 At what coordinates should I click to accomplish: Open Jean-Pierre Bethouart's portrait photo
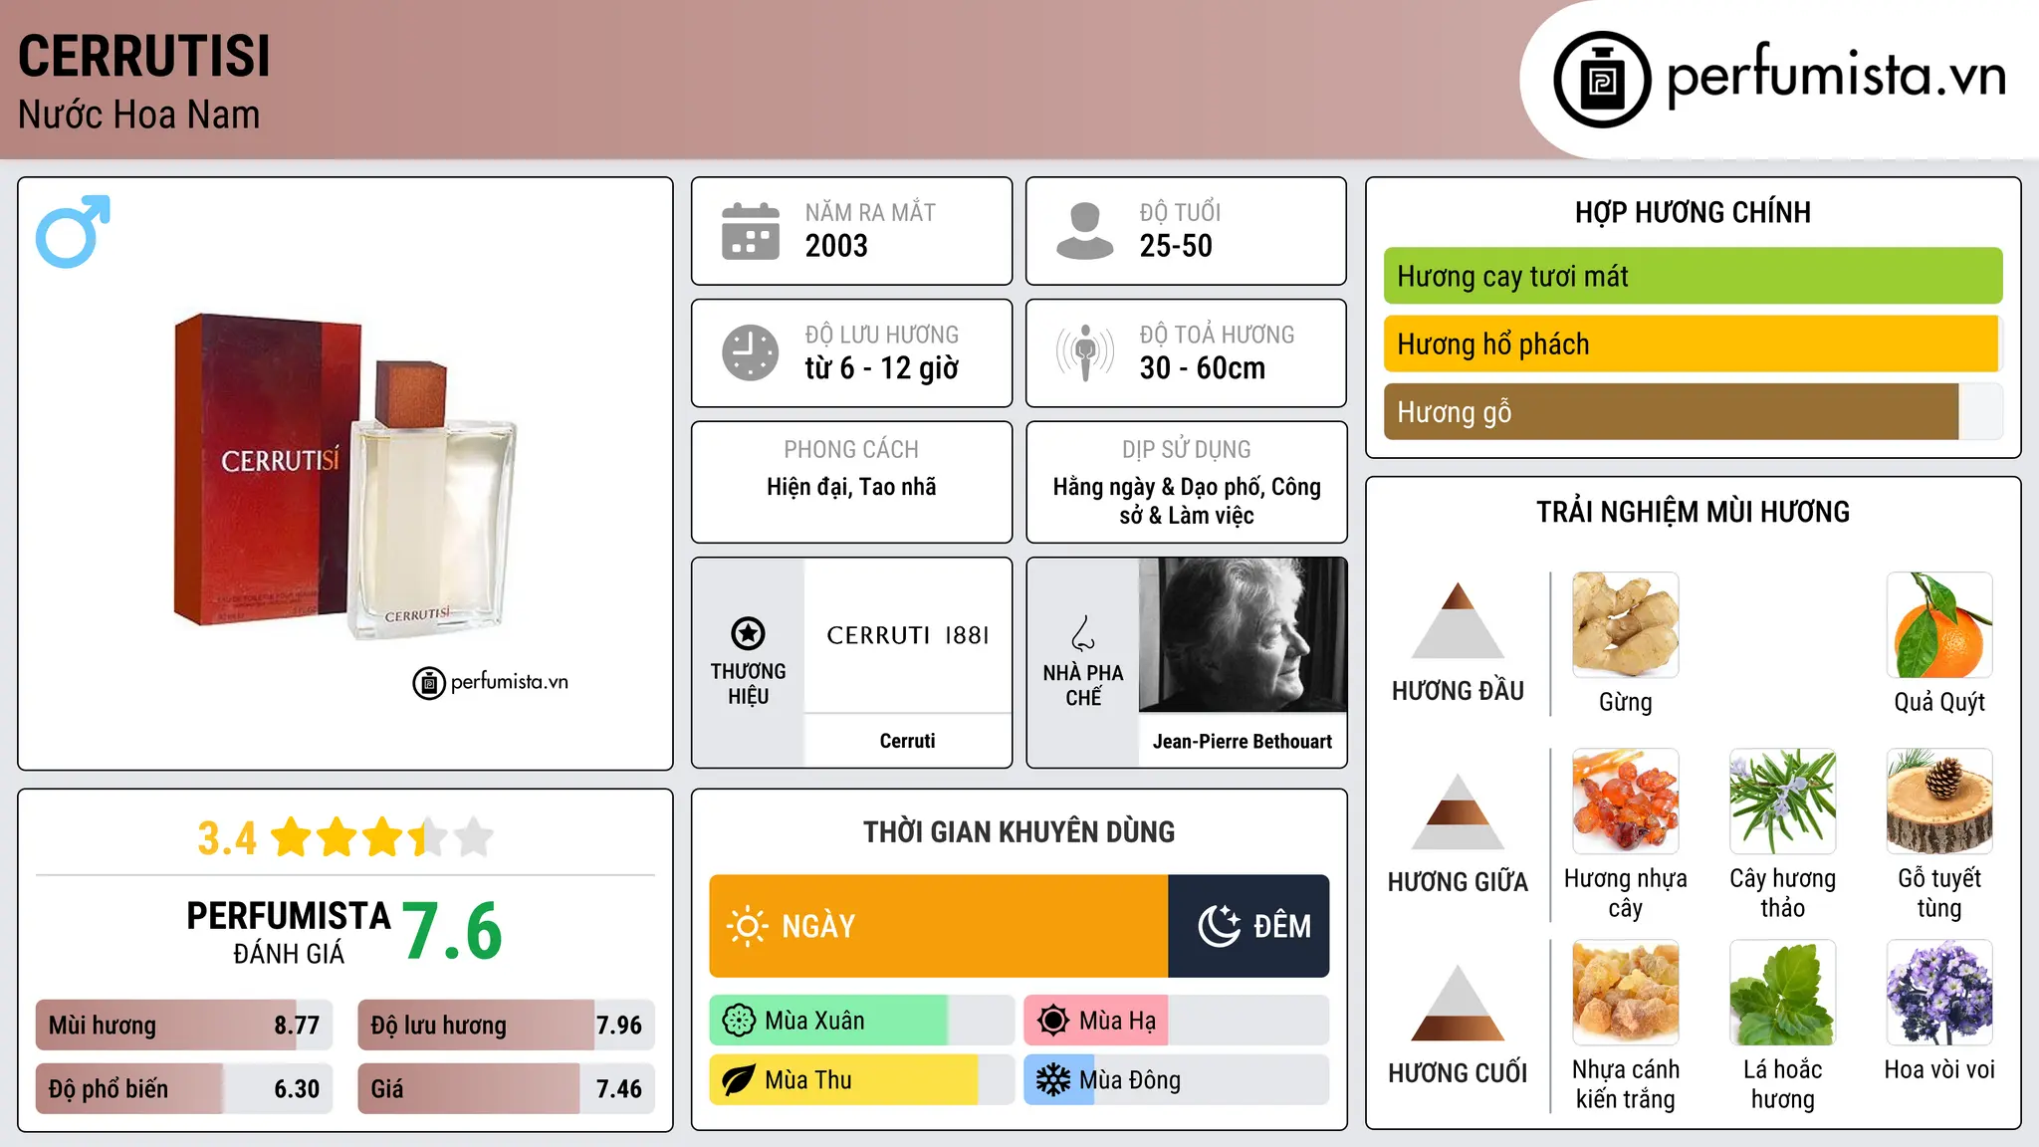1243,635
